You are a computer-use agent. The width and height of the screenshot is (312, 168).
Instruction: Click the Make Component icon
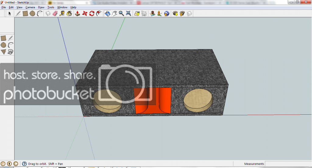click(48, 13)
